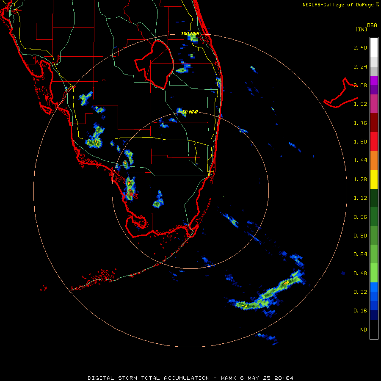Image resolution: width=381 pixels, height=381 pixels.
Task: Select the orange band in the color scale
Action: (x=374, y=160)
